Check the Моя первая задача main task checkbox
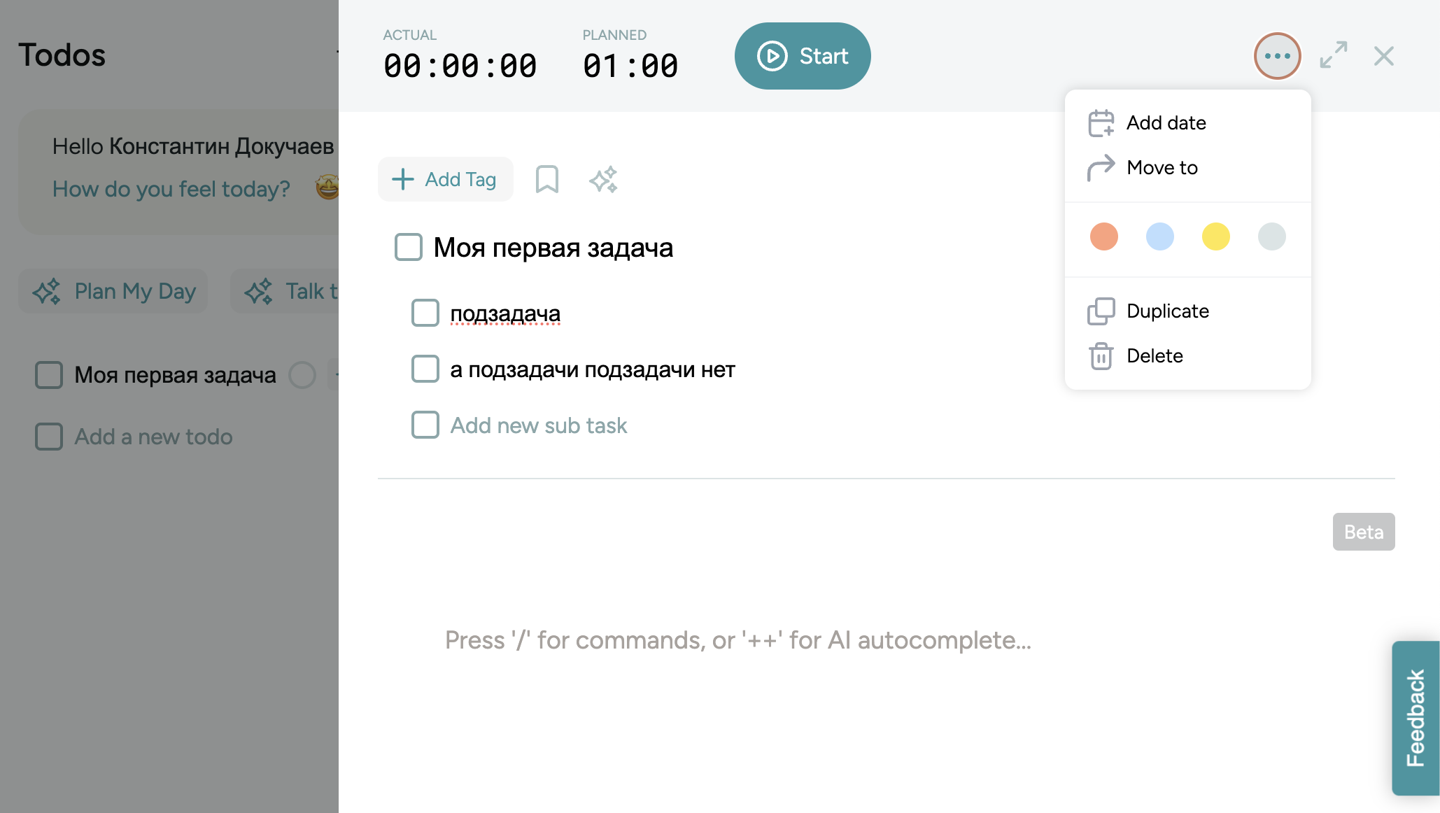 pos(409,247)
